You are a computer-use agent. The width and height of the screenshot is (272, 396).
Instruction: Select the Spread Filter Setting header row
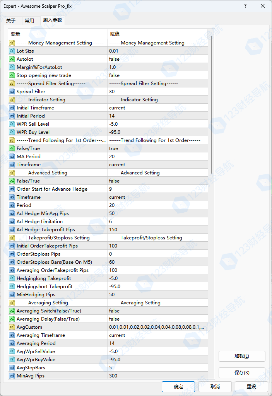108,84
